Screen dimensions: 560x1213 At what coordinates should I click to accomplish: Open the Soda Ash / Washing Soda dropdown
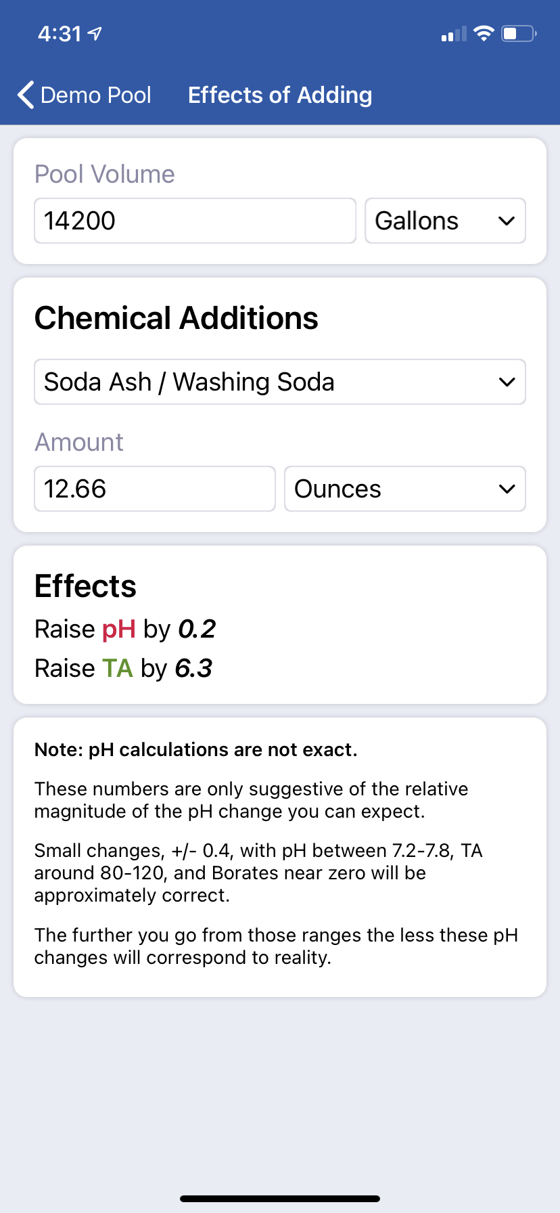280,382
